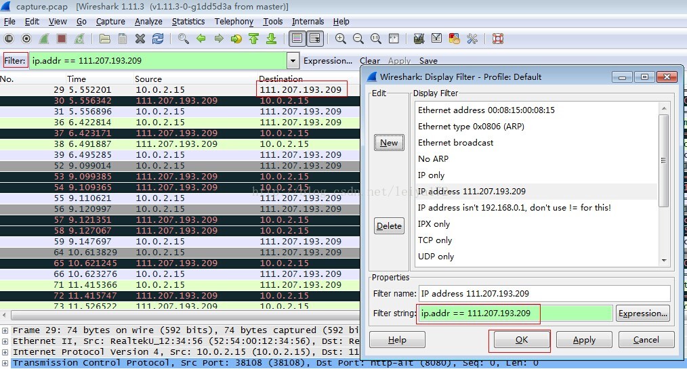The width and height of the screenshot is (687, 369).
Task: Jump to the first packet icon
Action: tap(253, 39)
